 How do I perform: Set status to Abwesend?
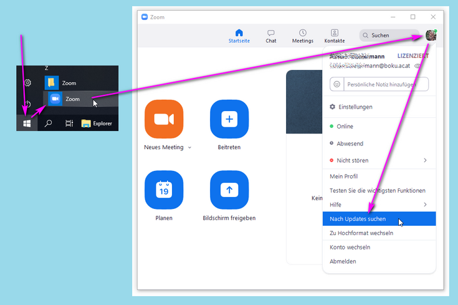coord(379,143)
